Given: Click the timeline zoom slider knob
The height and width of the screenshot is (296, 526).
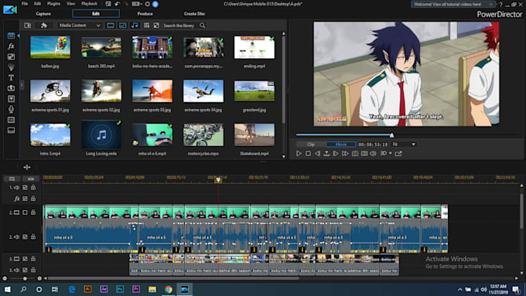Looking at the screenshot, I should (25, 278).
